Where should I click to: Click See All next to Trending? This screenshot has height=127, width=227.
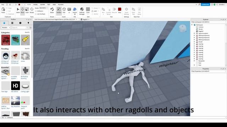(x=27, y=49)
